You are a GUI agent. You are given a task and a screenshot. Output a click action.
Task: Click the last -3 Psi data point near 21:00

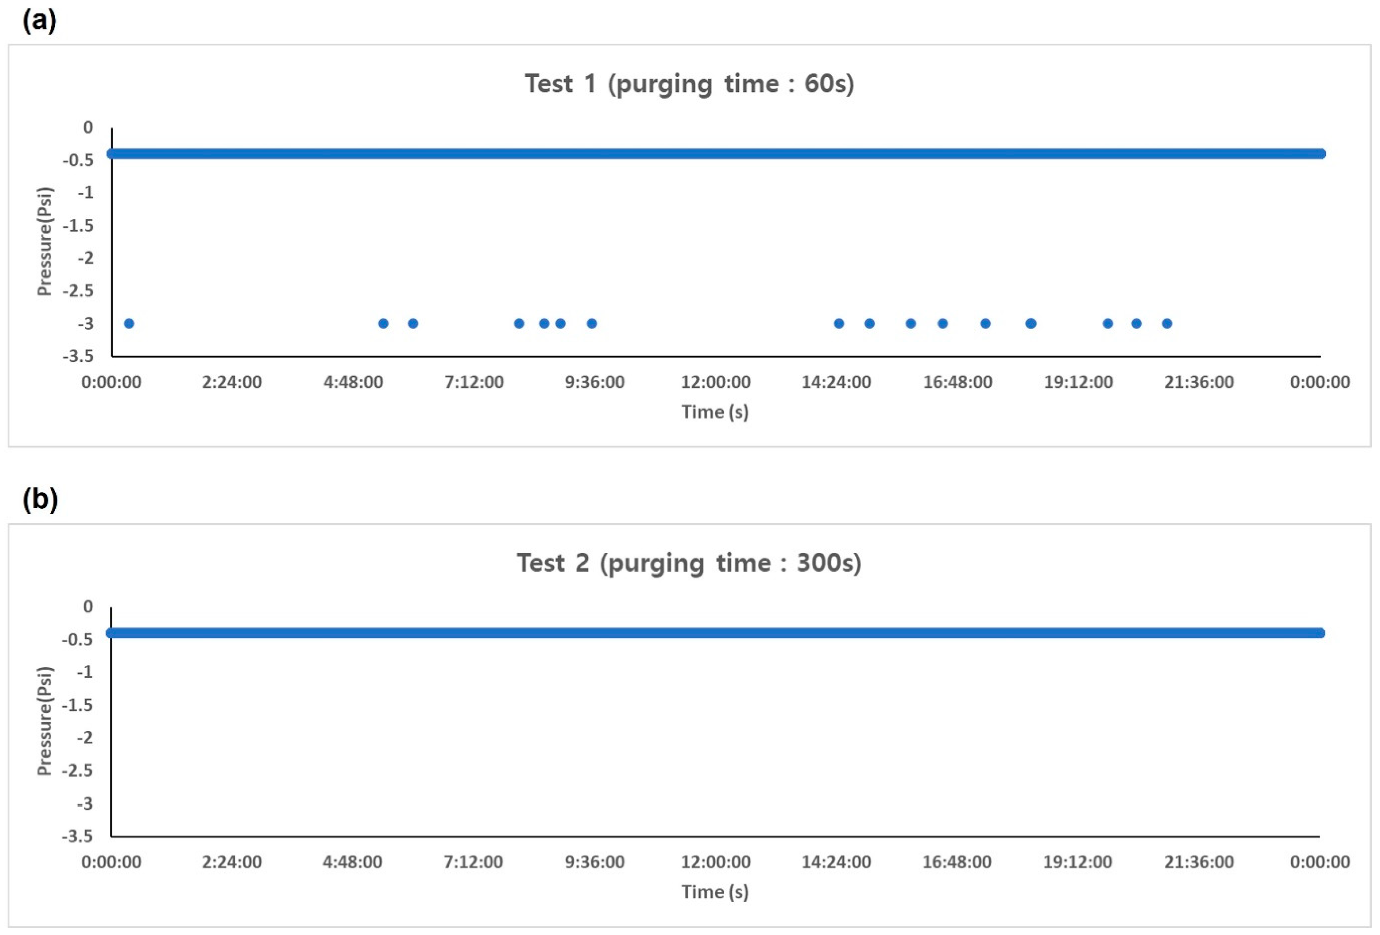(x=1167, y=324)
